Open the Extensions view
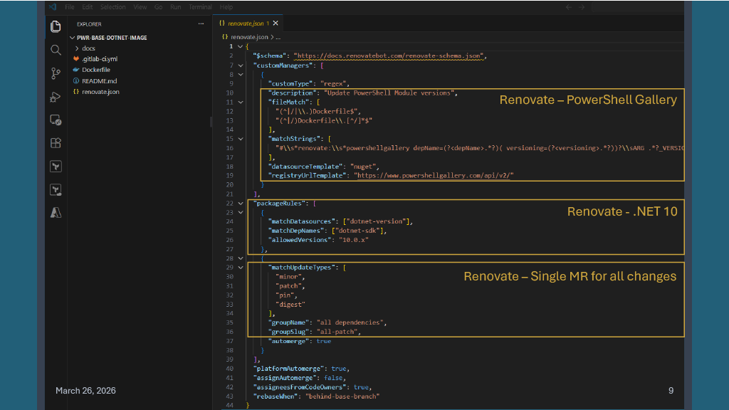This screenshot has height=410, width=729. point(56,143)
